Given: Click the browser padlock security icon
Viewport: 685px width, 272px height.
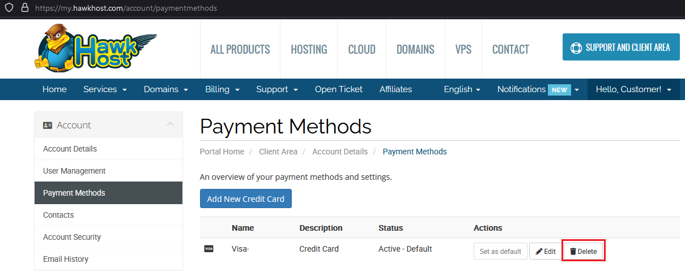Looking at the screenshot, I should [24, 8].
